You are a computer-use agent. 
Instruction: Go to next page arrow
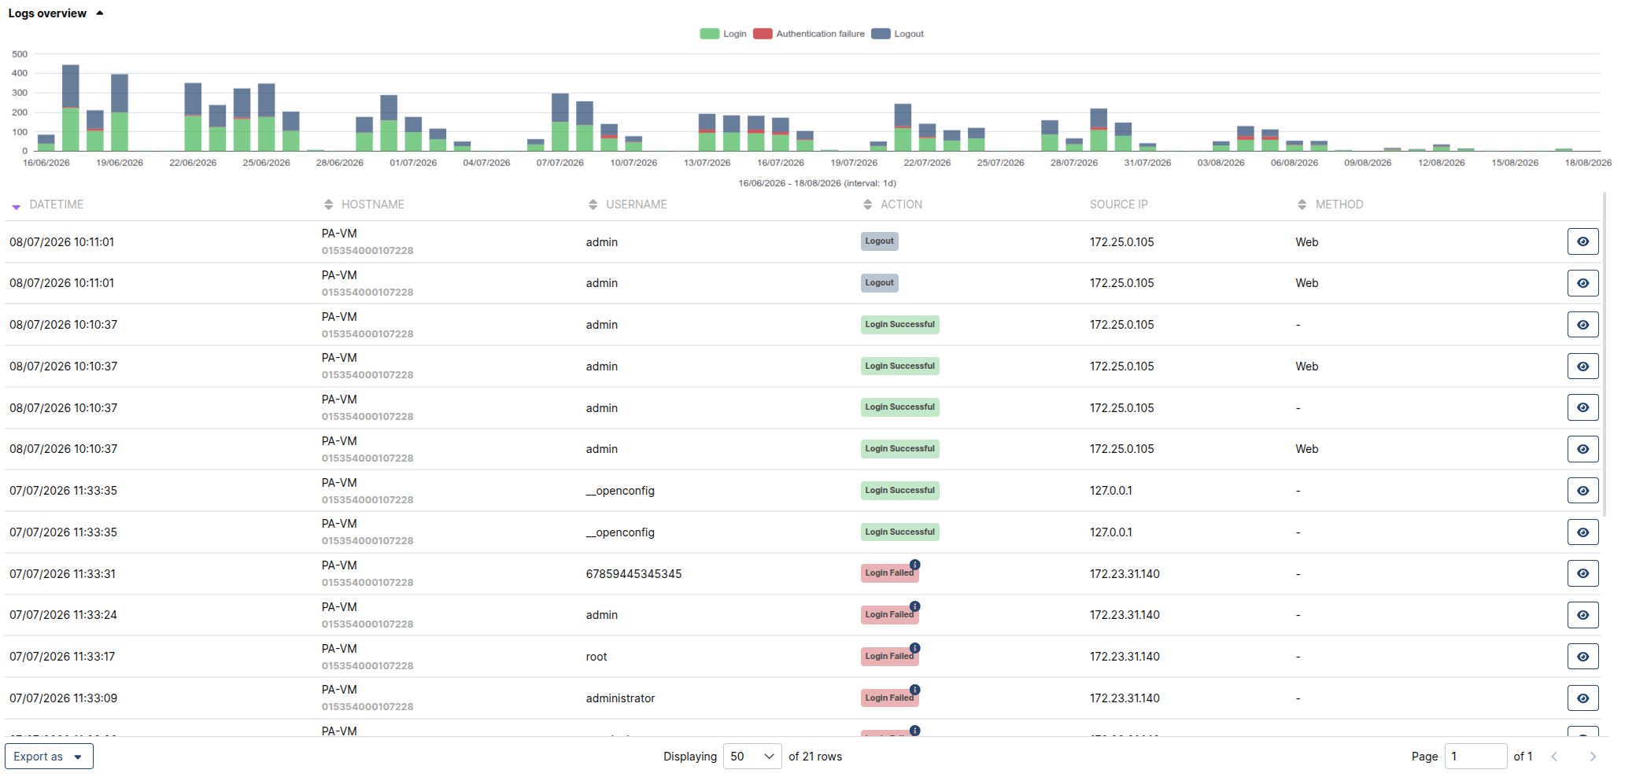(1592, 757)
